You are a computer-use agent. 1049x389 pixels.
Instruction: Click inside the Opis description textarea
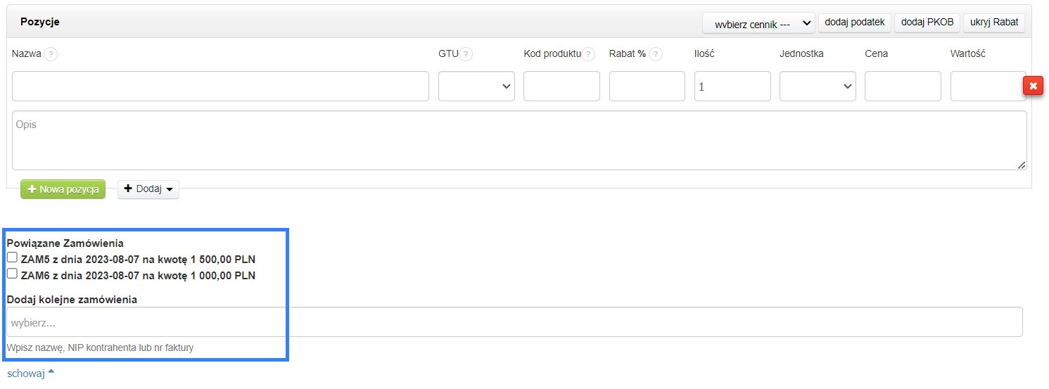[x=519, y=140]
